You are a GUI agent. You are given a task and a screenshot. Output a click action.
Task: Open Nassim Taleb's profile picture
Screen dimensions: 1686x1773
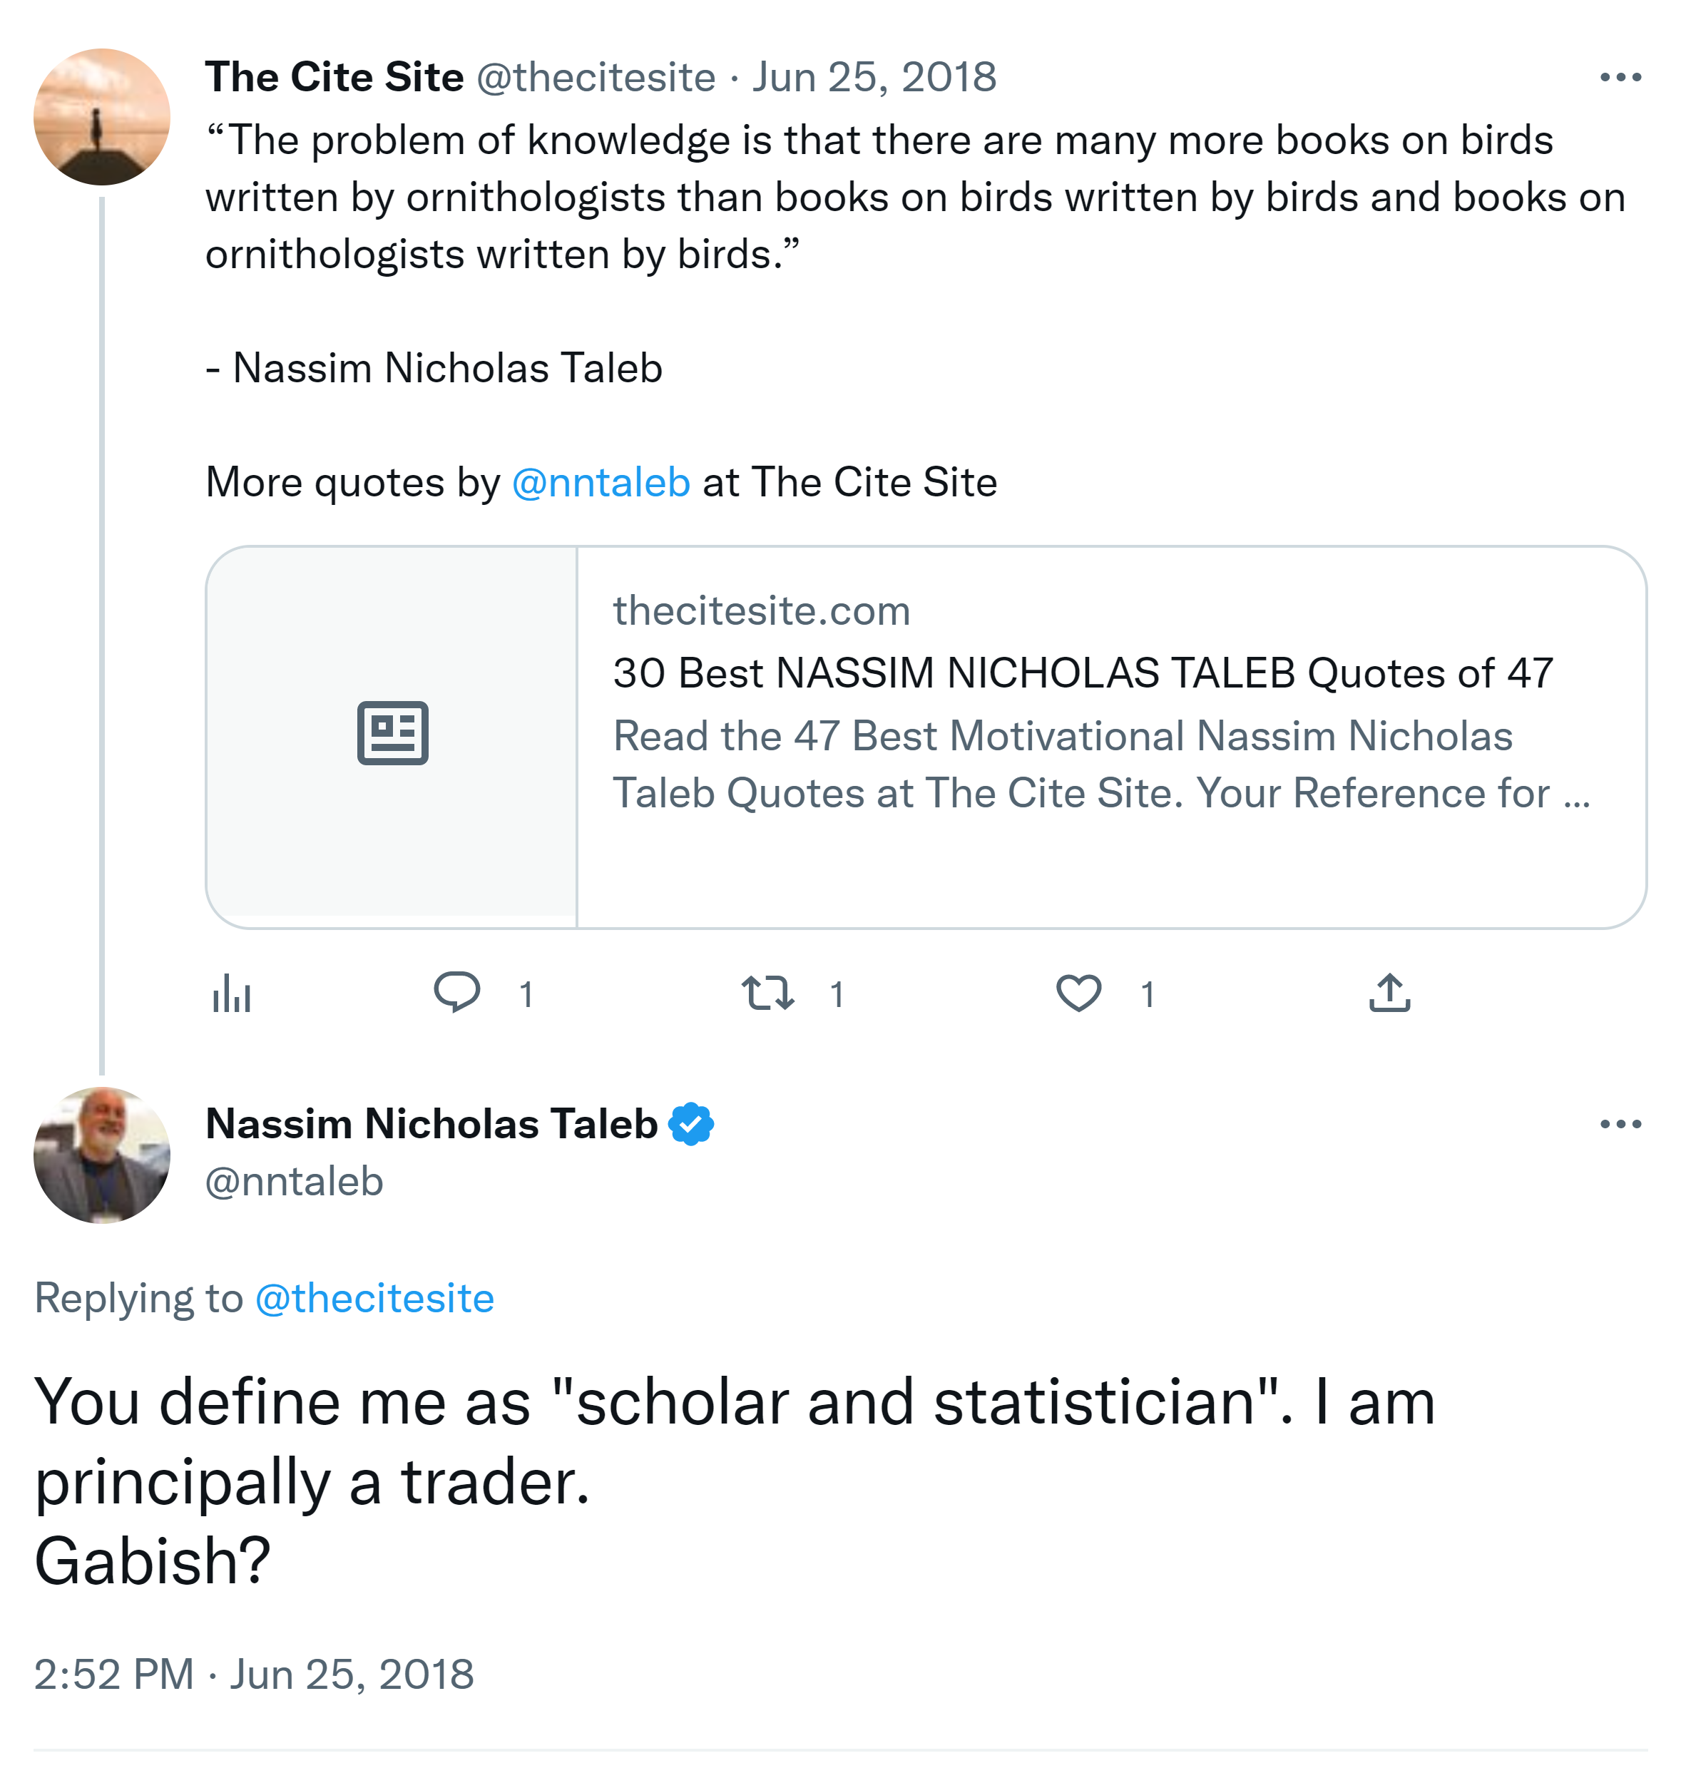101,1155
